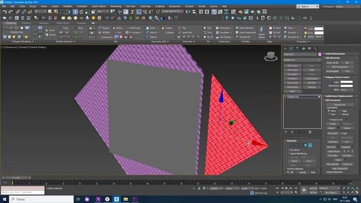Open the Hierarchy tab in command panel
361x203 pixels.
(297, 48)
